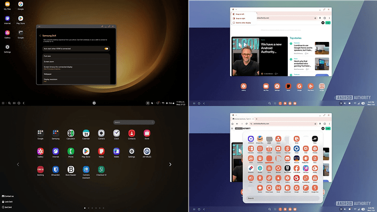Pin the Samsung DeX settings window

click(102, 26)
